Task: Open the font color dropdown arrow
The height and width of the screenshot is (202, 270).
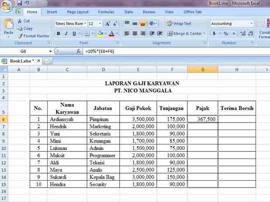Action: (117, 34)
